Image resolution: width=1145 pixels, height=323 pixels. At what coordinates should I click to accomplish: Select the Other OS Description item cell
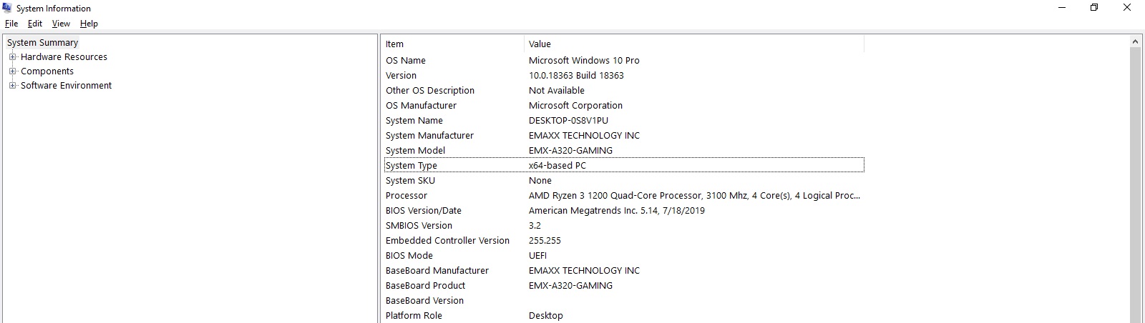point(430,91)
